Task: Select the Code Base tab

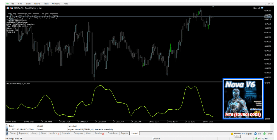Action: pyautogui.click(x=113, y=133)
